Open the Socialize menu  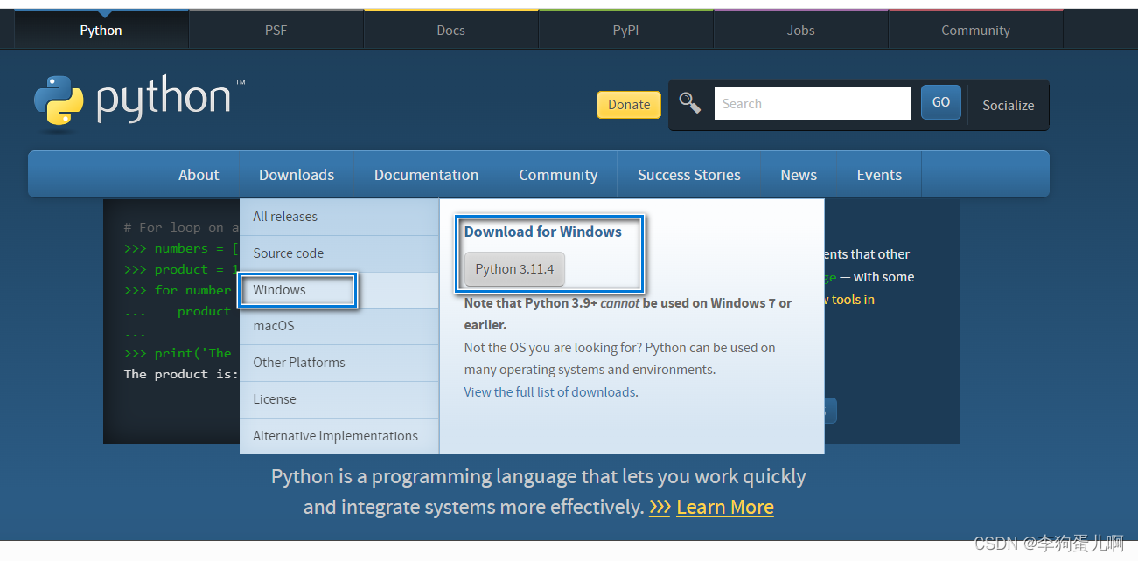click(x=1008, y=105)
